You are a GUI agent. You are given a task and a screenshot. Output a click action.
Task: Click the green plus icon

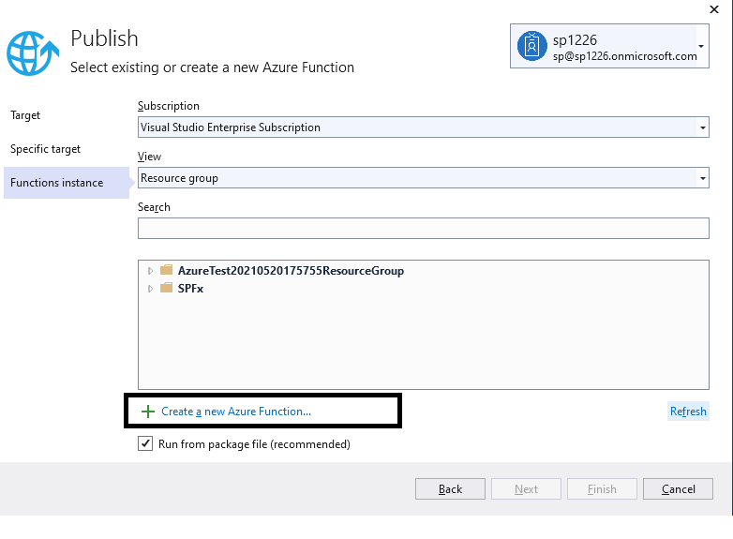pyautogui.click(x=148, y=412)
